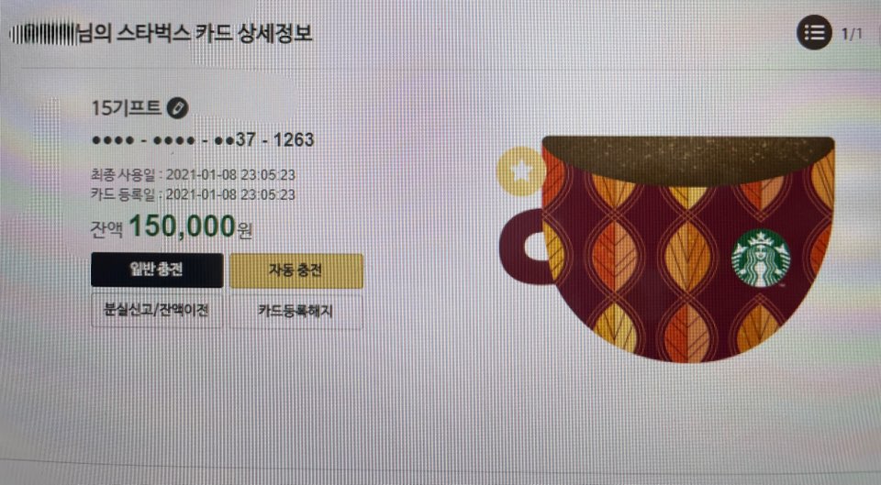
Task: Click the 잔액 balance label
Action: (x=106, y=229)
